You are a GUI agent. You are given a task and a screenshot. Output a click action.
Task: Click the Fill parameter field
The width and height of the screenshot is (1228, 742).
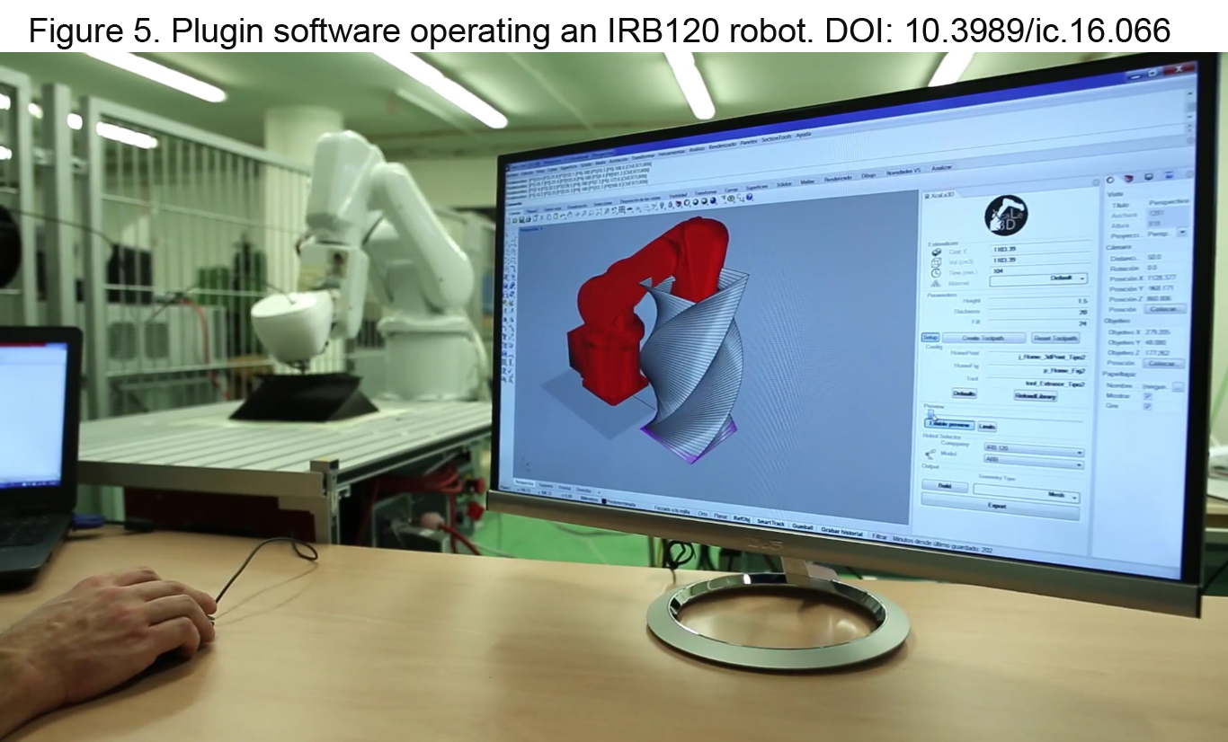coord(1038,323)
